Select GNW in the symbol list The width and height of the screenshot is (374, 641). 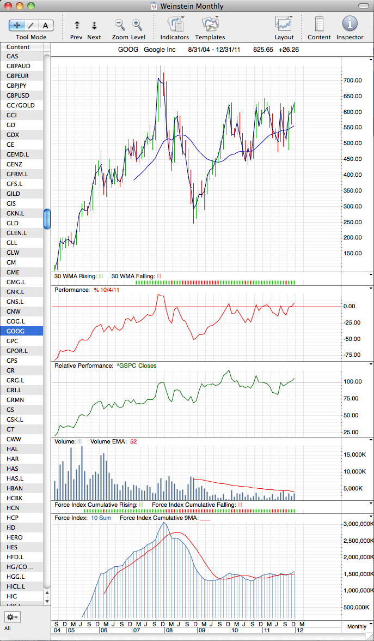point(21,311)
